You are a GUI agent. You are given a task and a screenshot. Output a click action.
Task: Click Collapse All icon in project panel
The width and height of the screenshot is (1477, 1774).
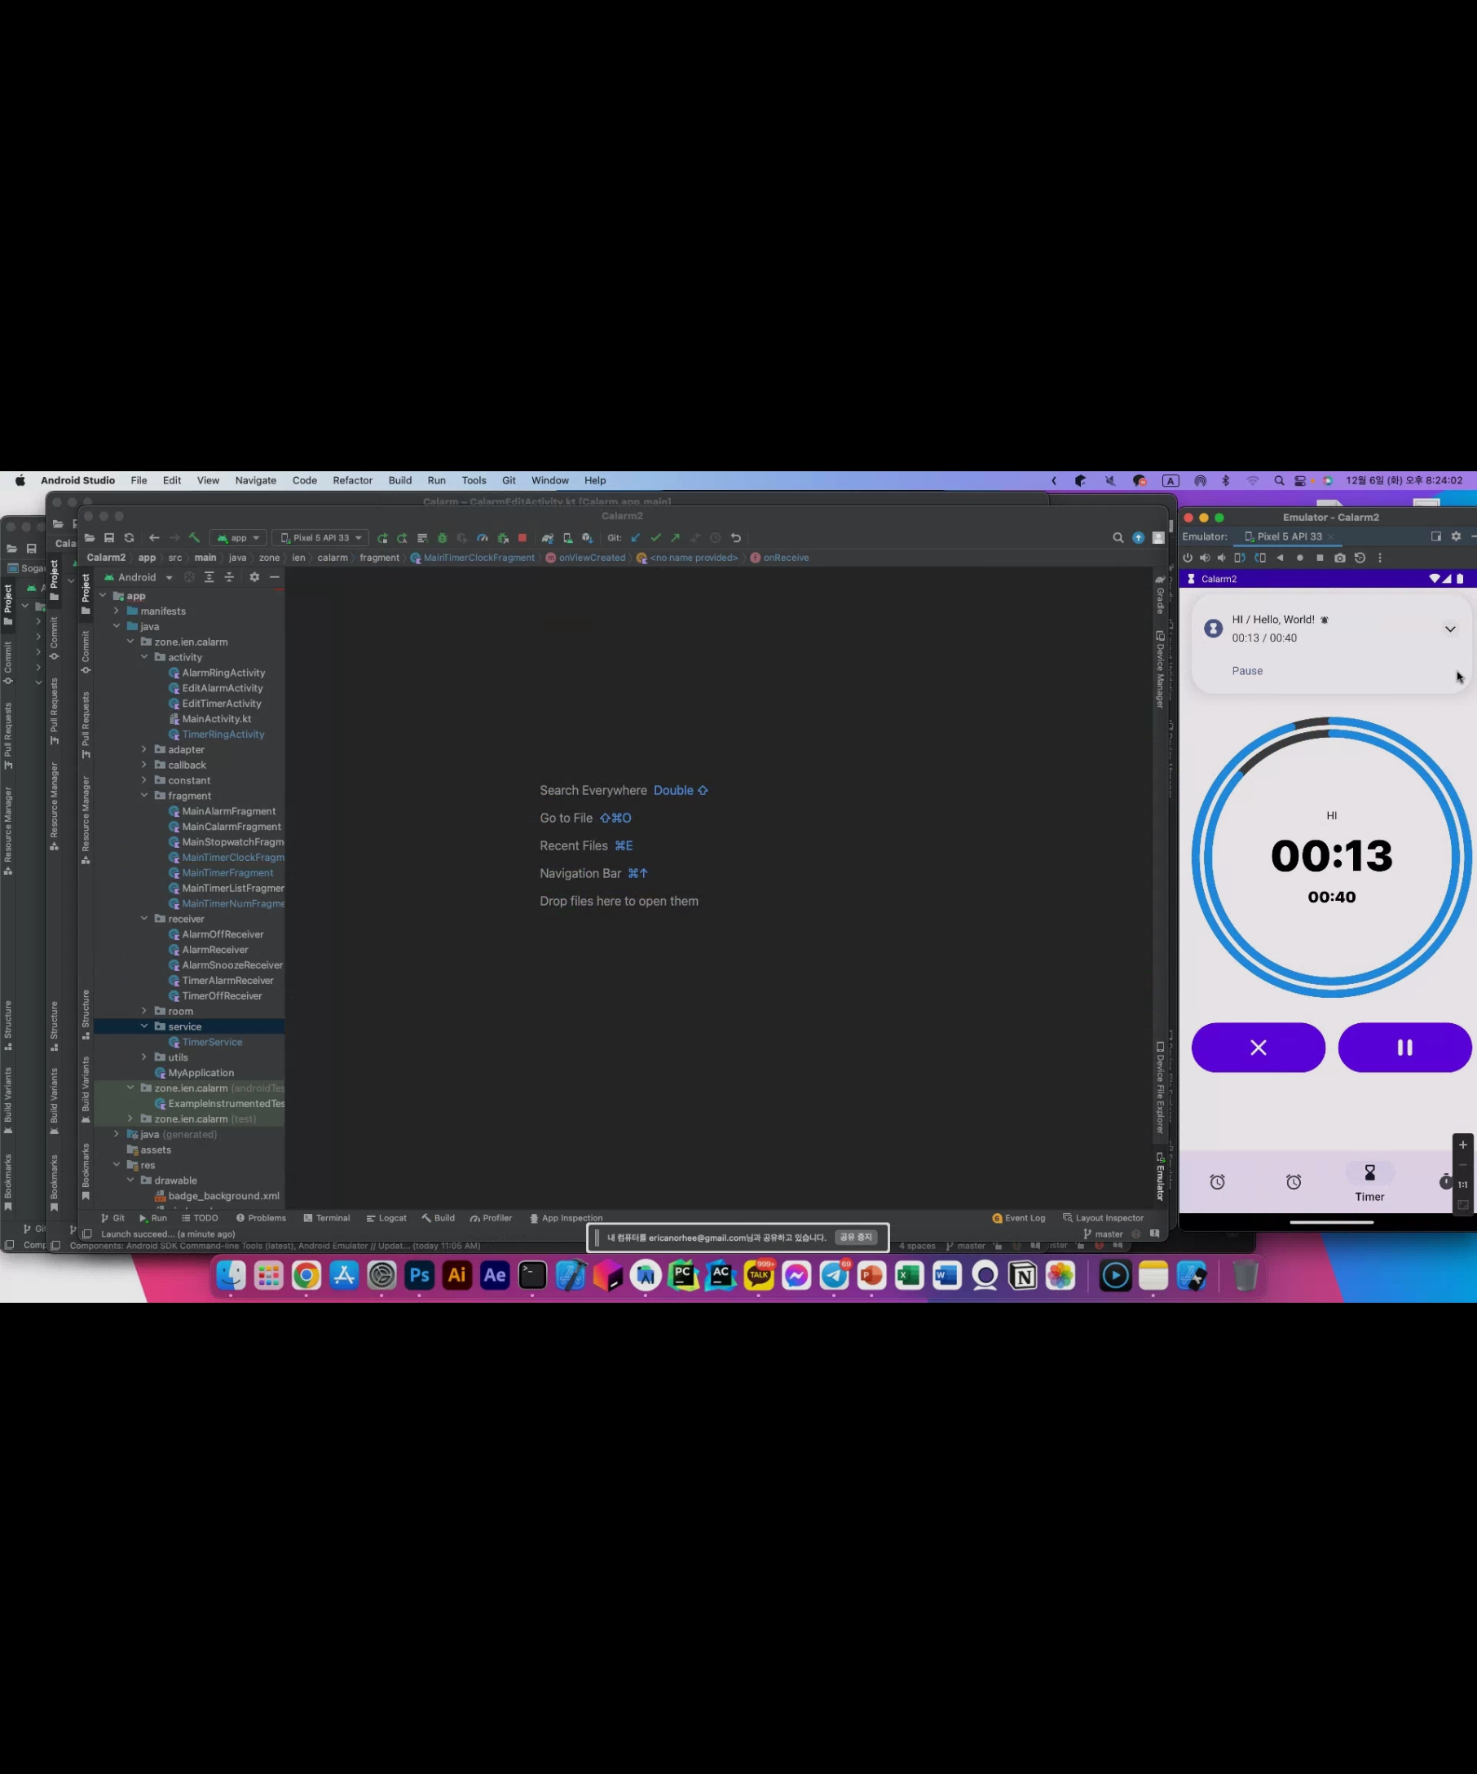[x=229, y=577]
